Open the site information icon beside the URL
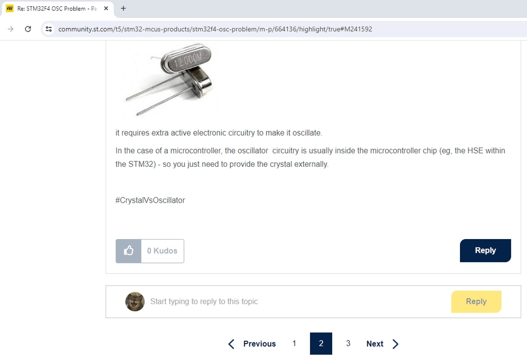 49,29
